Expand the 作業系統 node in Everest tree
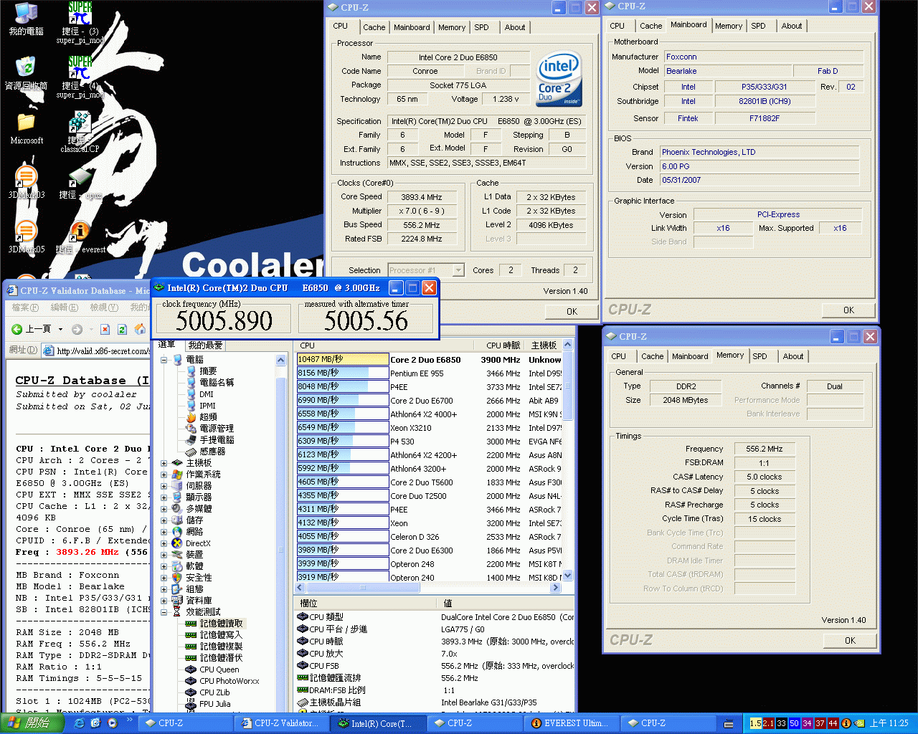This screenshot has width=918, height=734. point(164,475)
